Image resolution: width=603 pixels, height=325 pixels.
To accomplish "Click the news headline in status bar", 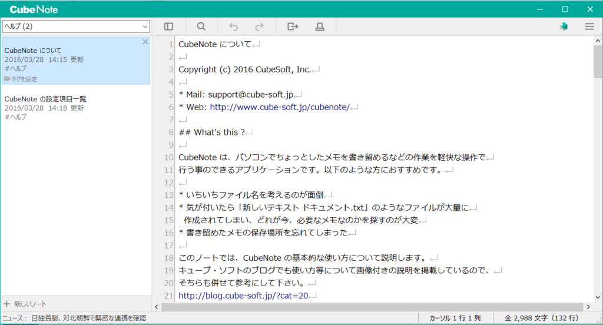I will click(x=89, y=318).
